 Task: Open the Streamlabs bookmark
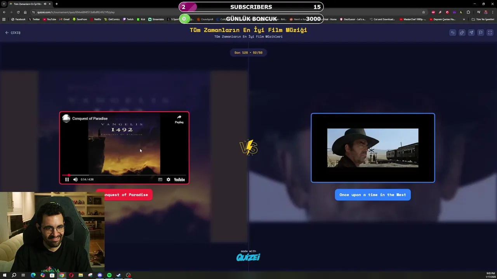click(x=156, y=19)
